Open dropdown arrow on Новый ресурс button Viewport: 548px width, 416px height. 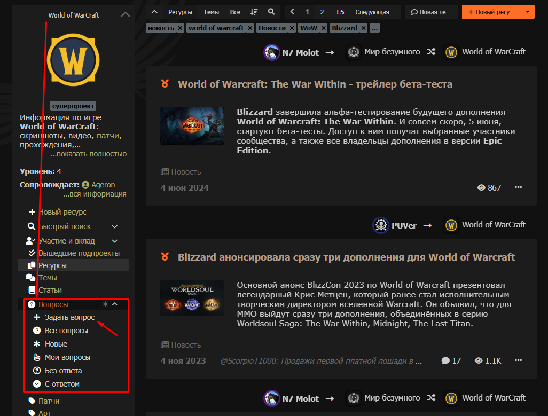pyautogui.click(x=528, y=12)
